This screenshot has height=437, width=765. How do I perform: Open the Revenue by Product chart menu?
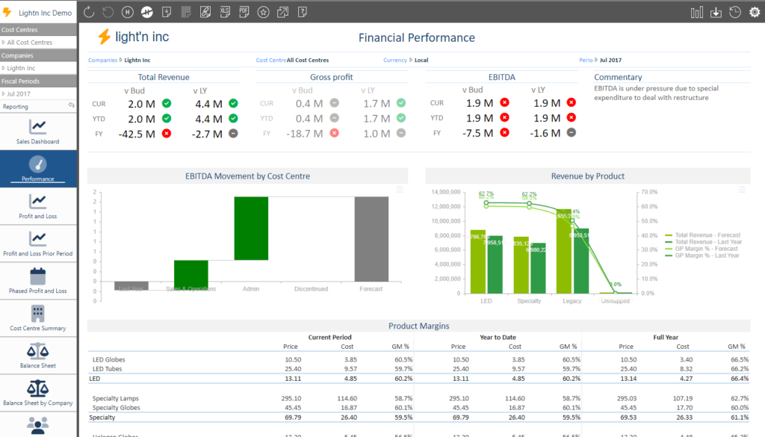[742, 190]
